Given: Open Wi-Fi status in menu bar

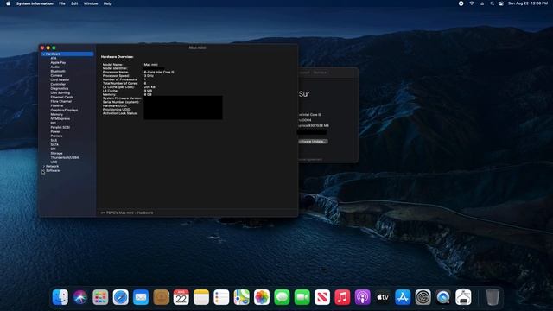Looking at the screenshot, I should (x=472, y=3).
